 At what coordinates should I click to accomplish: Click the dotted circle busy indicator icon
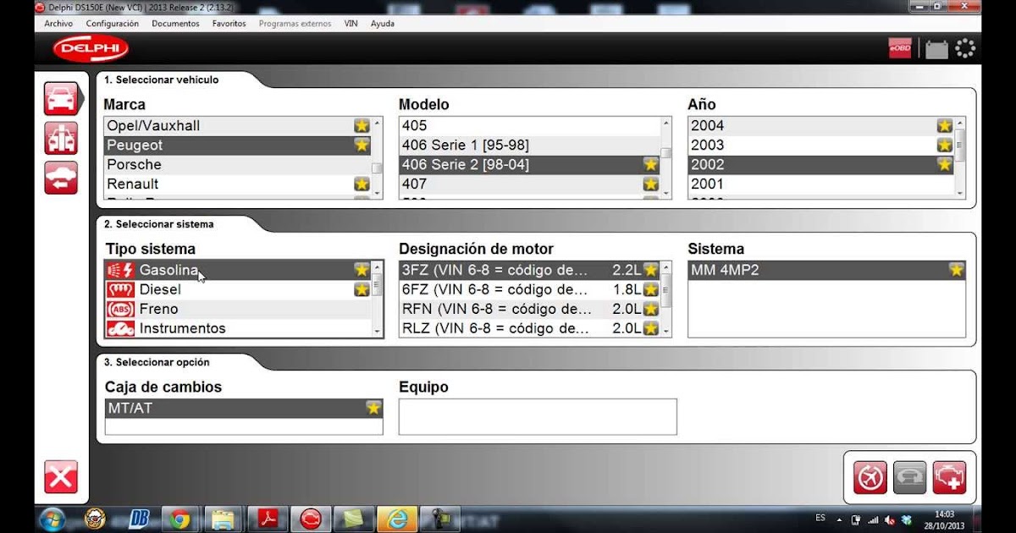pos(965,49)
